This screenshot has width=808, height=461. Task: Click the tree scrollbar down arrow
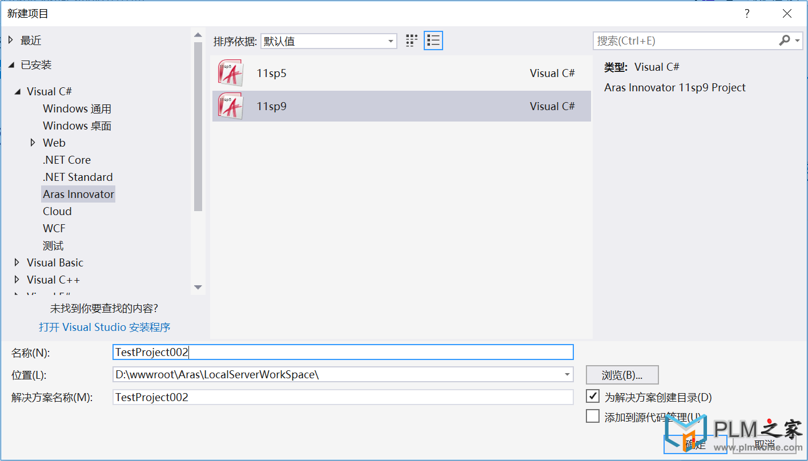[198, 287]
